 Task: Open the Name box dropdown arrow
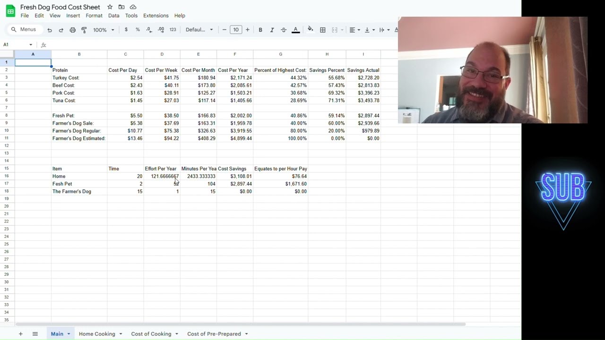[31, 45]
